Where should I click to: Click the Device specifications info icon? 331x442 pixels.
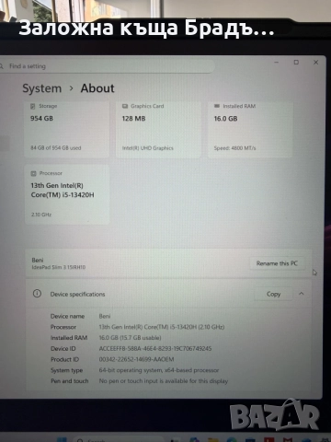click(x=37, y=294)
